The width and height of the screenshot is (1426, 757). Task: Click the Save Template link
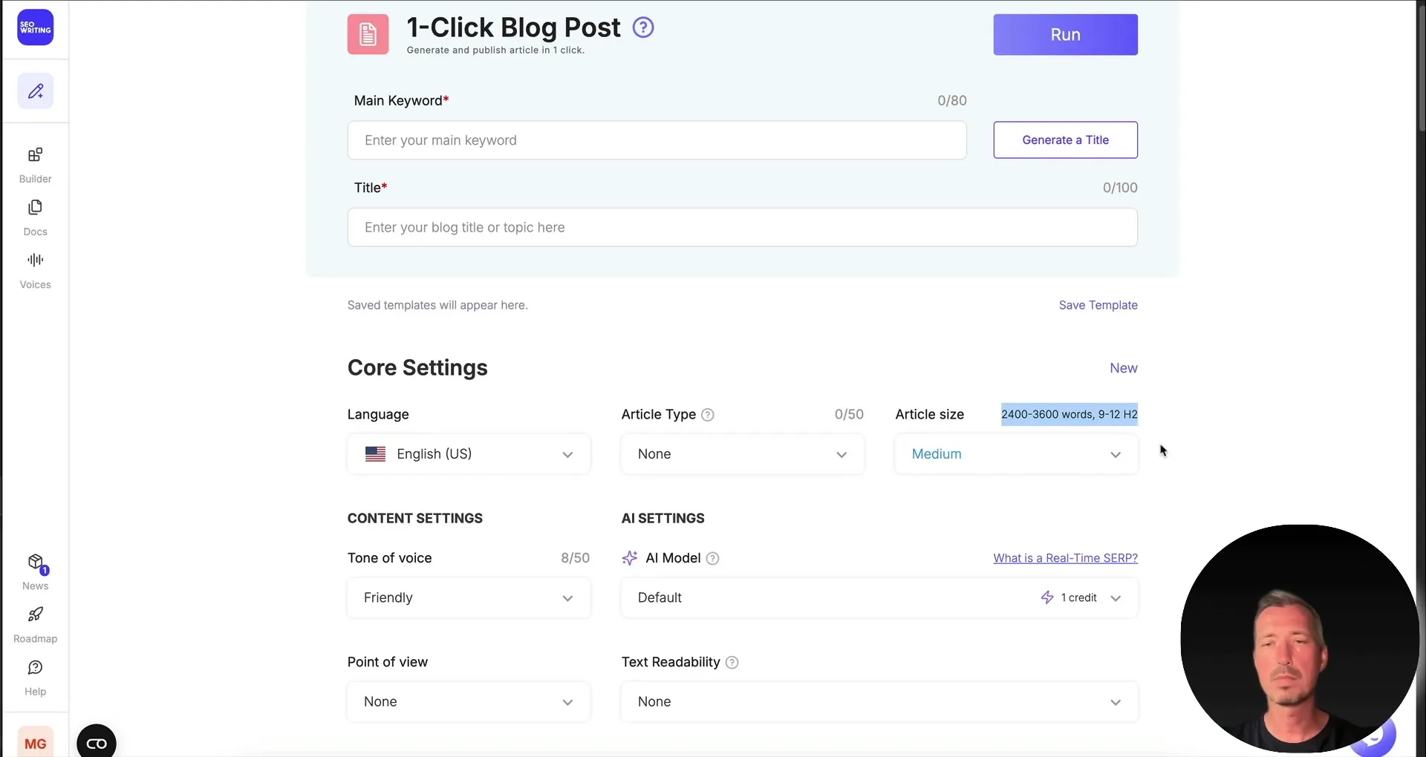[1098, 304]
